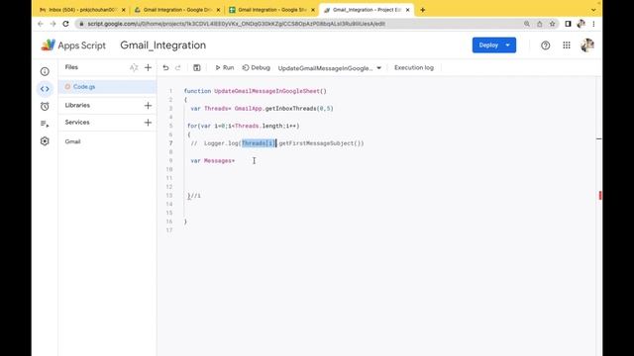Close the Gmail_Integration Project Editor tab
The image size is (634, 356).
click(x=407, y=10)
